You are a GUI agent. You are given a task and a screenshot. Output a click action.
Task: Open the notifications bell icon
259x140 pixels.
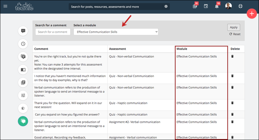point(217,6)
